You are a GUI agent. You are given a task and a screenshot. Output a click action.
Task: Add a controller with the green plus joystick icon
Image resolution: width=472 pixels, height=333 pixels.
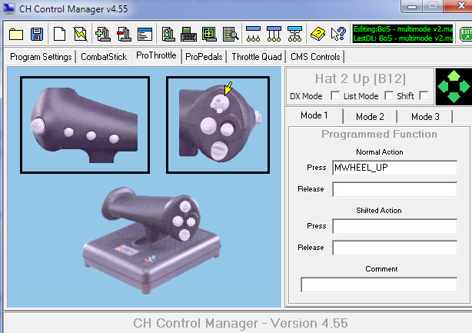(103, 34)
